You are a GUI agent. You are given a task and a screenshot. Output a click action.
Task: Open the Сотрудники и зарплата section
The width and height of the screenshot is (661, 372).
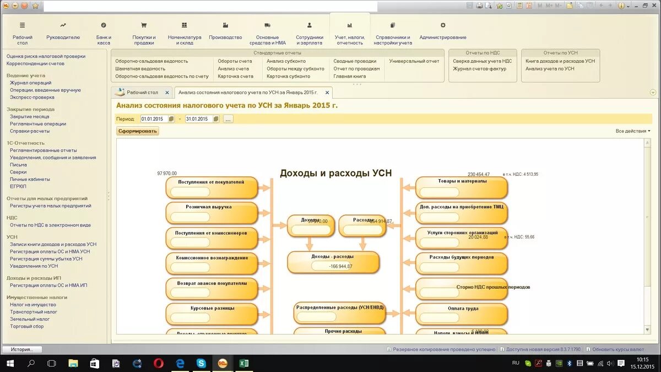(310, 32)
